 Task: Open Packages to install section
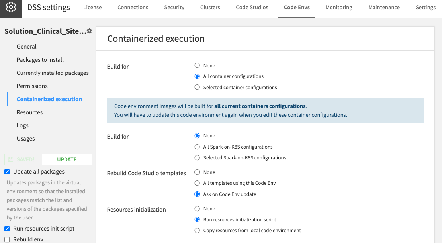[40, 60]
